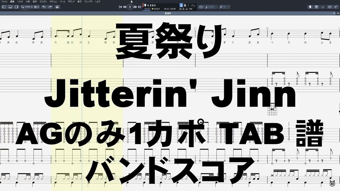The height and width of the screenshot is (191, 340).
Task: Open the 177% zoom level dropdown
Action: (x=27, y=7)
